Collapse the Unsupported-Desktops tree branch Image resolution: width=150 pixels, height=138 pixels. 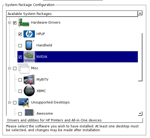tap(9, 102)
